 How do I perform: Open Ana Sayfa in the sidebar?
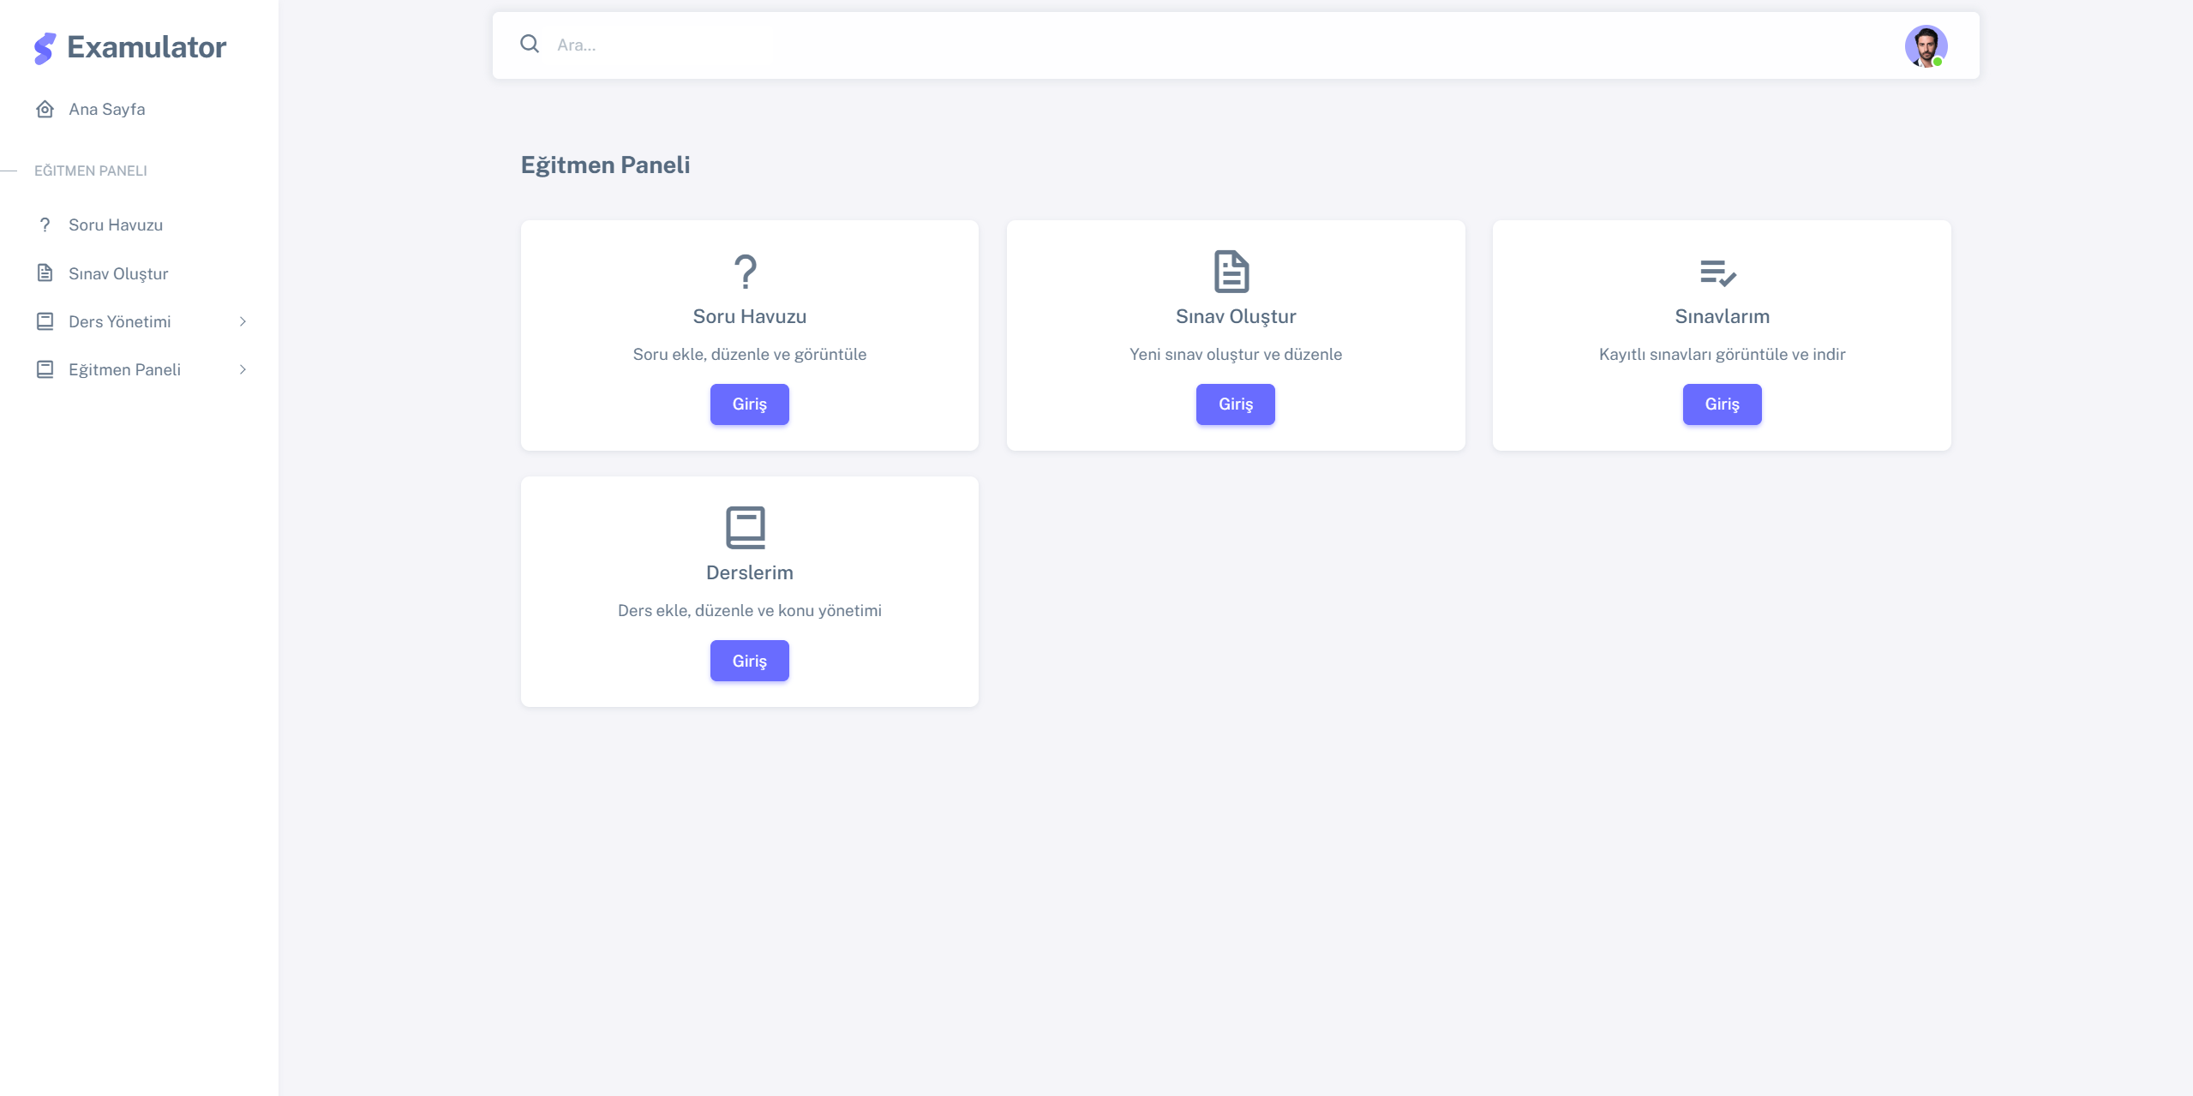tap(107, 109)
